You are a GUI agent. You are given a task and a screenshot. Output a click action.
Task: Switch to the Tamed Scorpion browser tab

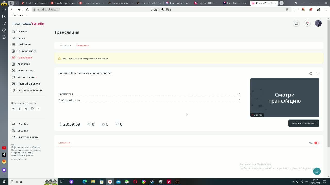[149, 3]
